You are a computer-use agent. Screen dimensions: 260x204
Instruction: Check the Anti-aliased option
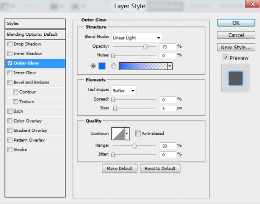pyautogui.click(x=138, y=133)
